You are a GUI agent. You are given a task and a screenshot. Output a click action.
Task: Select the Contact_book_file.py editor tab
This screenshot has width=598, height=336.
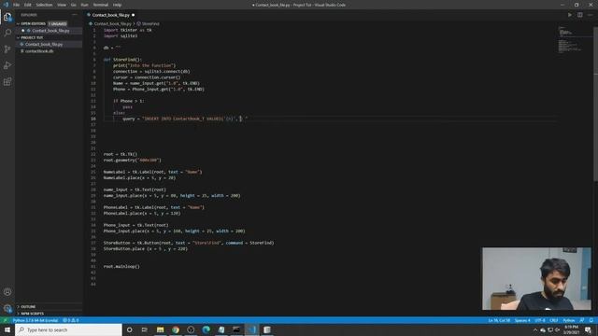[x=111, y=15]
